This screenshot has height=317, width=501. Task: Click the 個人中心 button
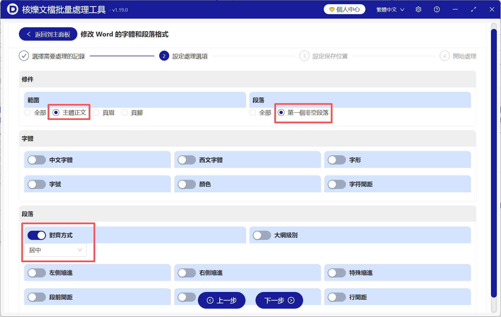pos(344,9)
